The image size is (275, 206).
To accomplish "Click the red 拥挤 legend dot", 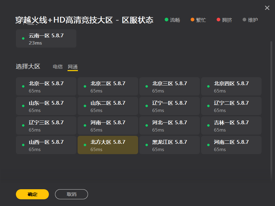I will tap(218, 20).
